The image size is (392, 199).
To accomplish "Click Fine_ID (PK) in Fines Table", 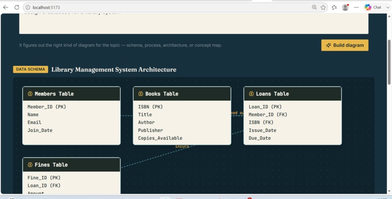I will [44, 178].
